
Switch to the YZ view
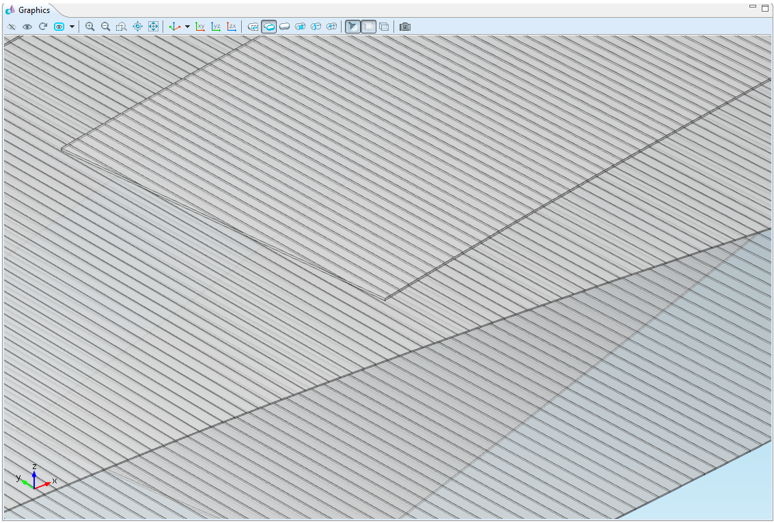pyautogui.click(x=216, y=27)
